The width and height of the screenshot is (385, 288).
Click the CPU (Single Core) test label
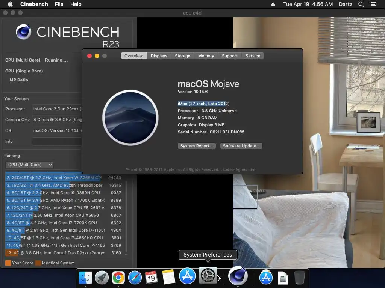[x=24, y=71]
